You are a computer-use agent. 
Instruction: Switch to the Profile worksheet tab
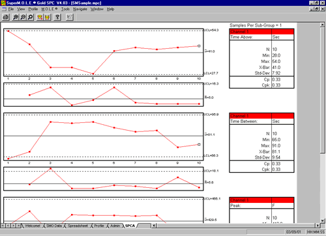[x=99, y=226]
